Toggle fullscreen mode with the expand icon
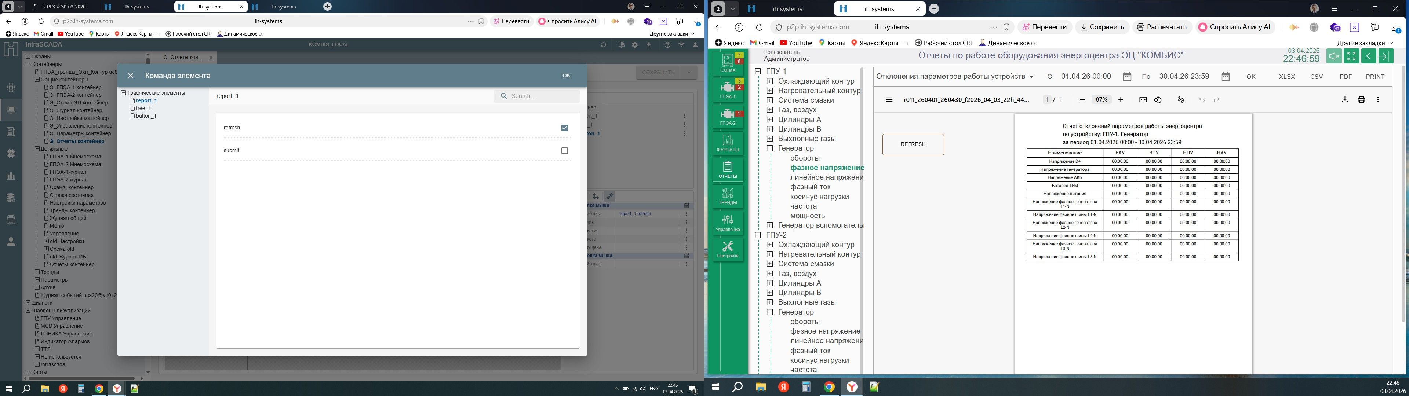The height and width of the screenshot is (396, 1409). 1351,56
